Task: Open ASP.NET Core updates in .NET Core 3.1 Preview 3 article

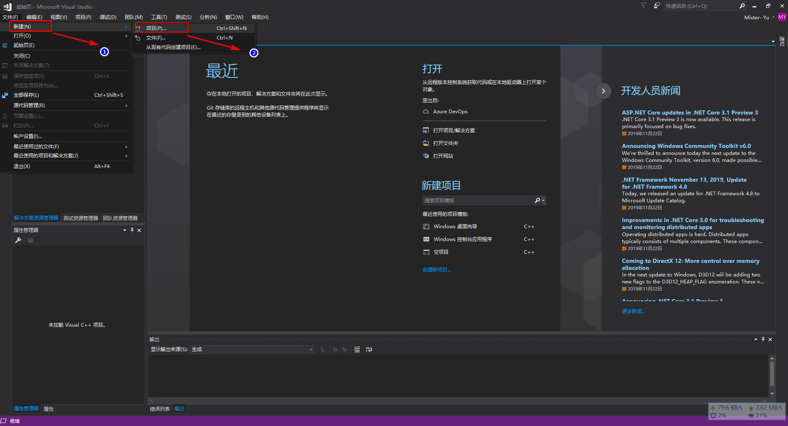Action: tap(690, 112)
